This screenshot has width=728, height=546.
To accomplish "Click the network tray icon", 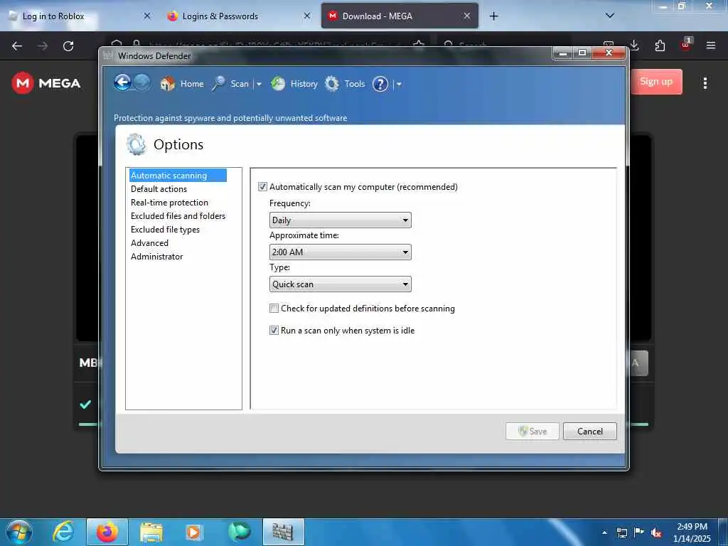I will [x=621, y=532].
